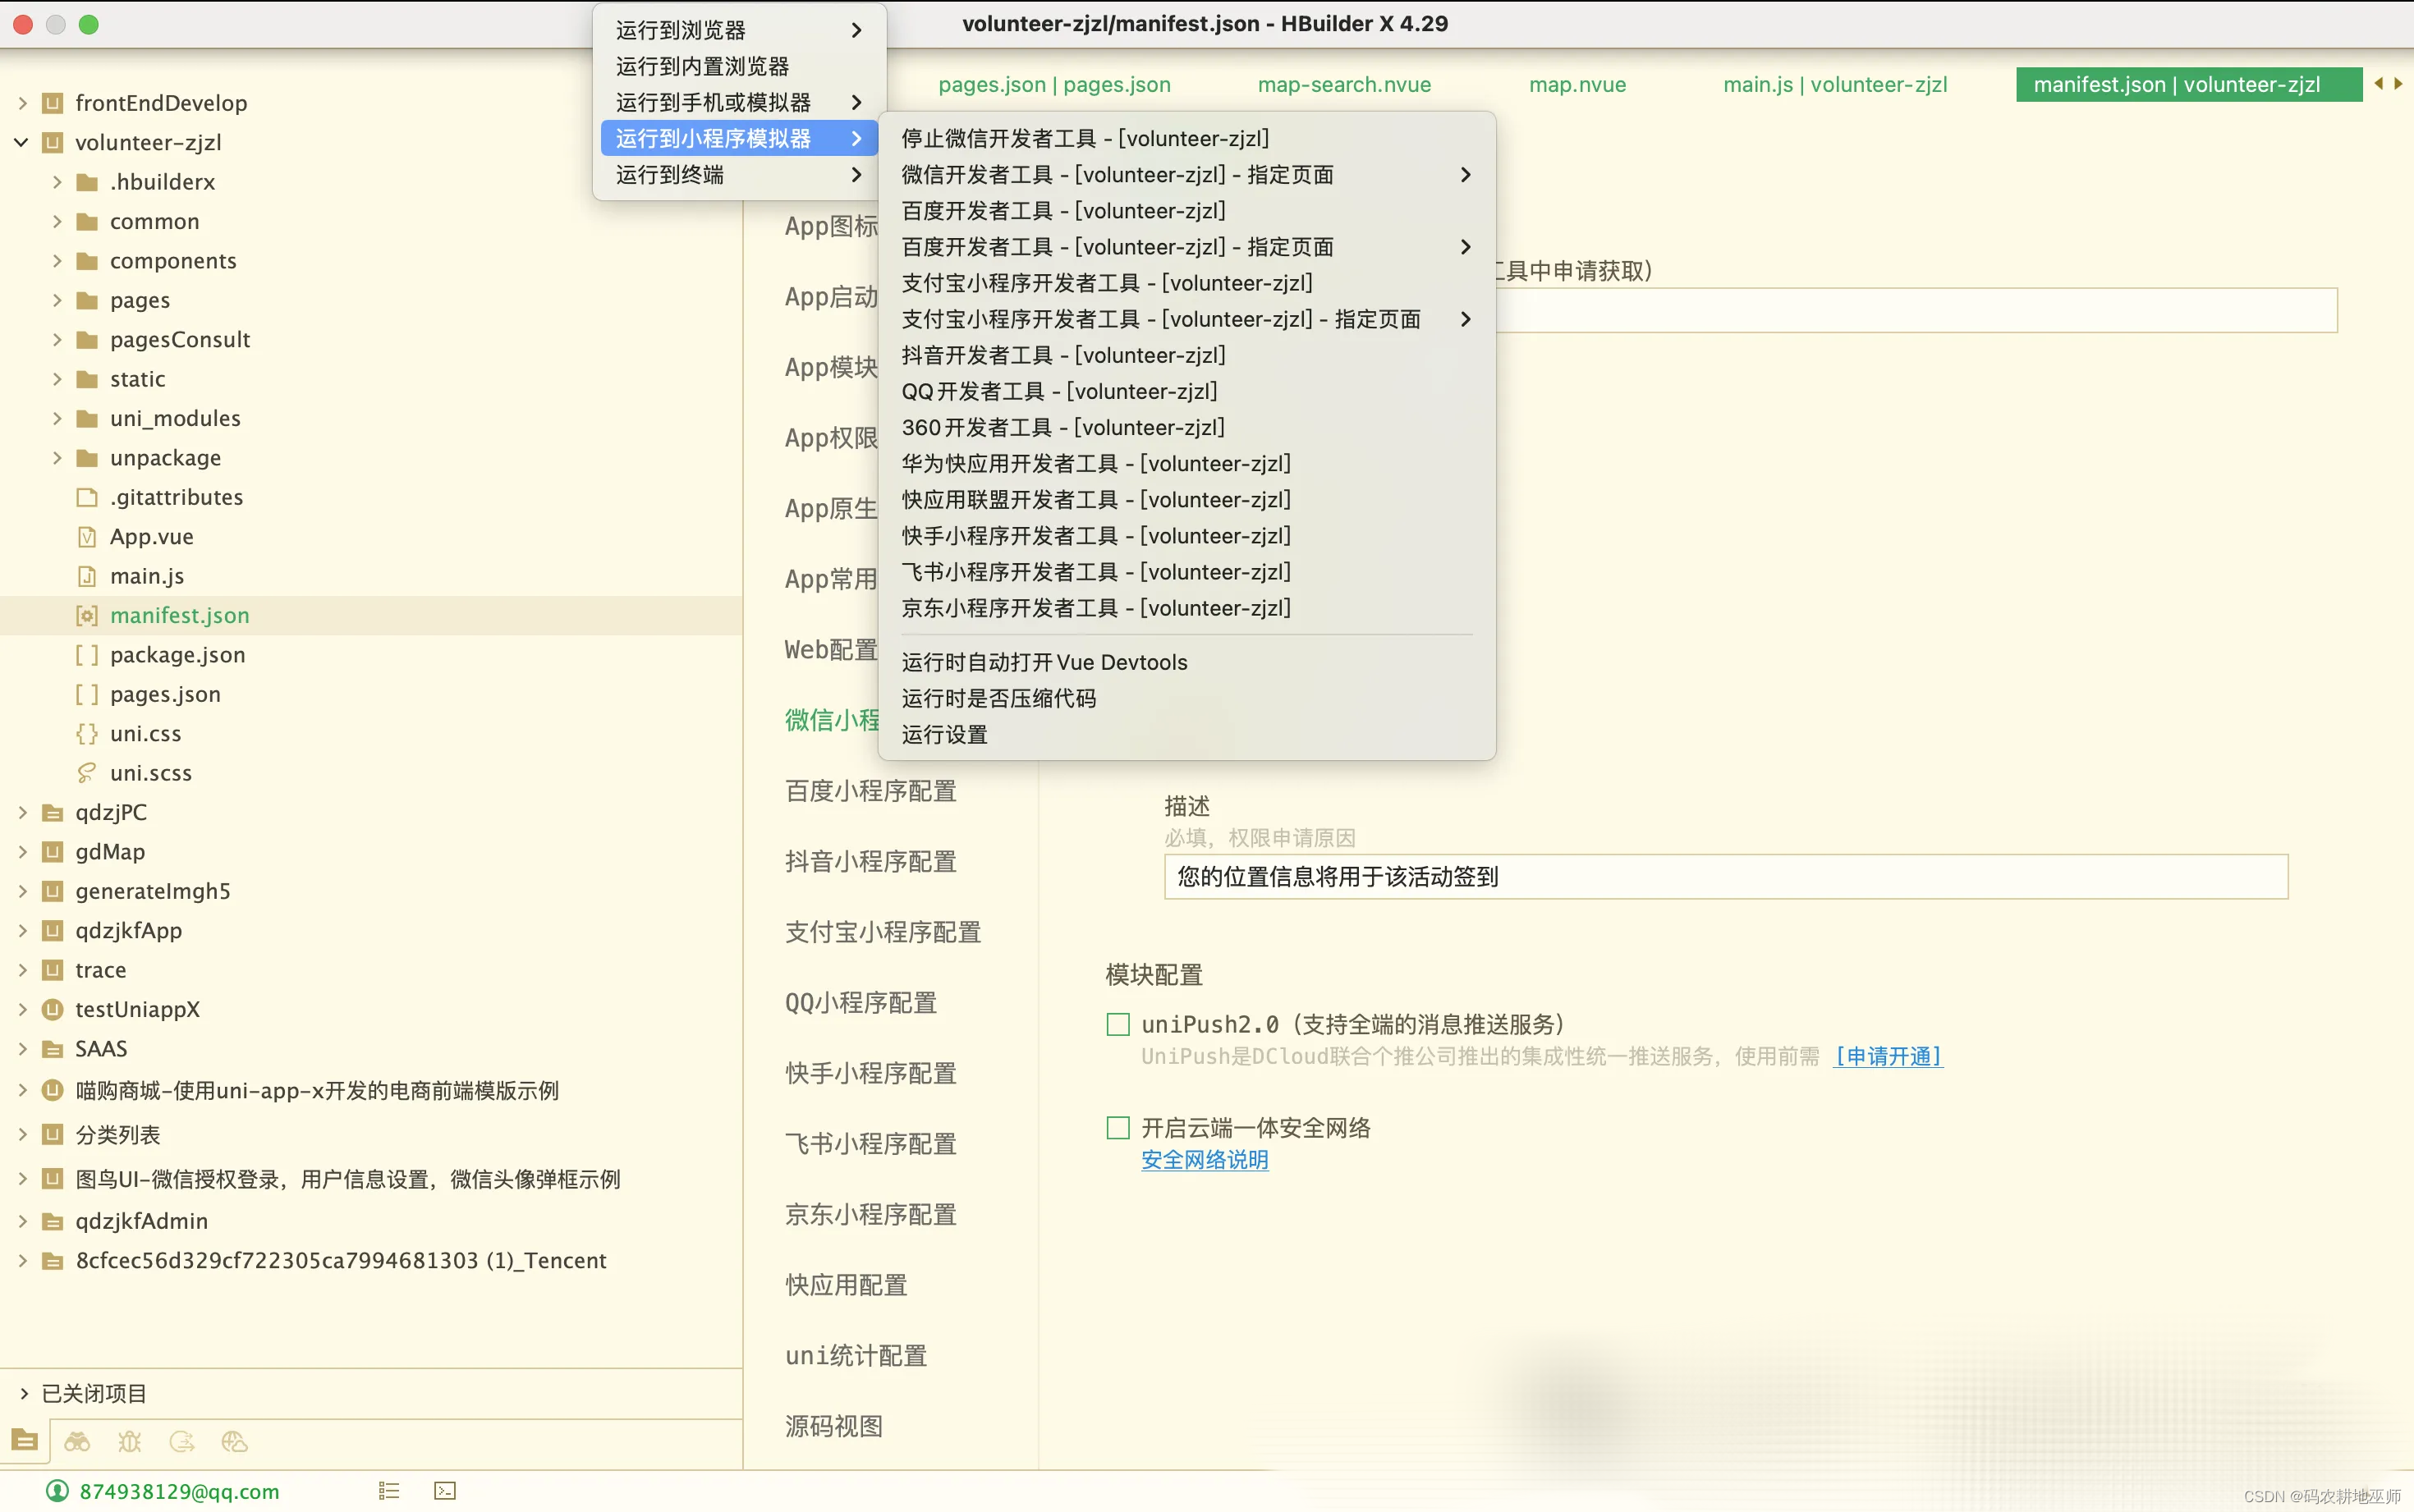Open the 安全网络说明 link
The image size is (2414, 1512).
(x=1204, y=1160)
